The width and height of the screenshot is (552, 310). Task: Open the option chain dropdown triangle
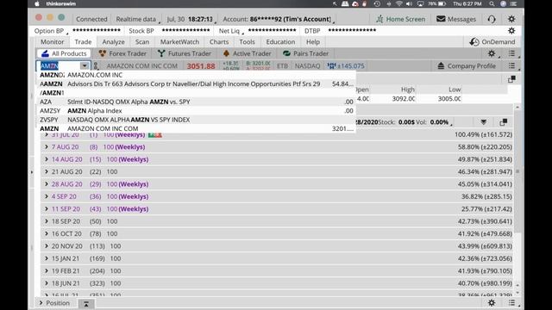click(x=483, y=122)
